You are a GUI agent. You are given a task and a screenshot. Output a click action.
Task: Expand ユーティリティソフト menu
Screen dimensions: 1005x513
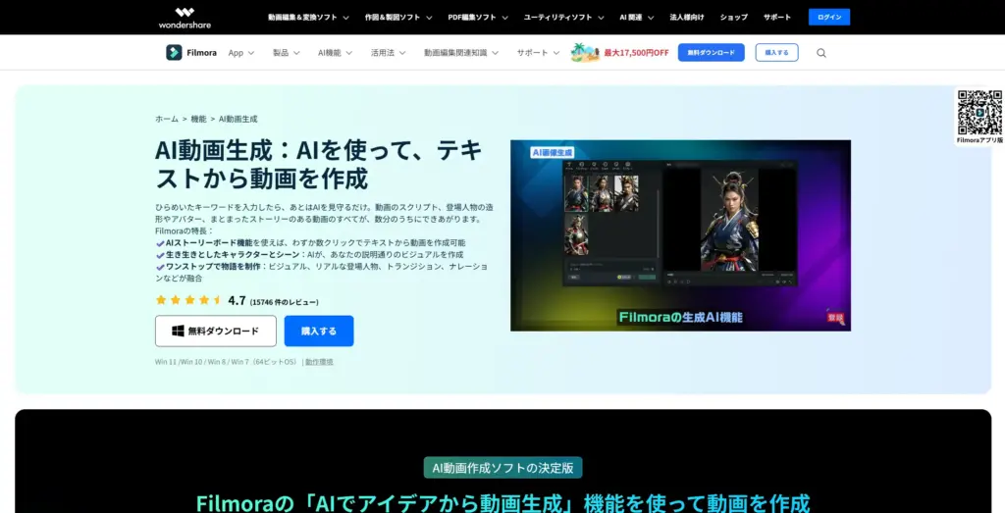coord(564,18)
